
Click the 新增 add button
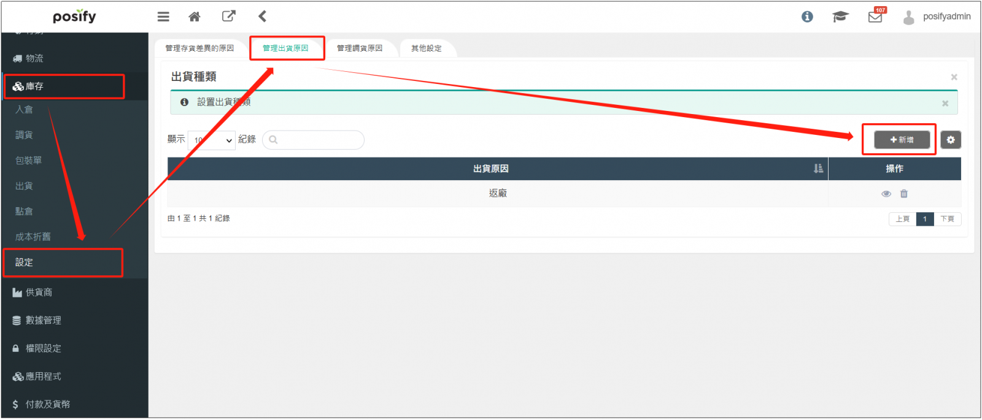902,140
